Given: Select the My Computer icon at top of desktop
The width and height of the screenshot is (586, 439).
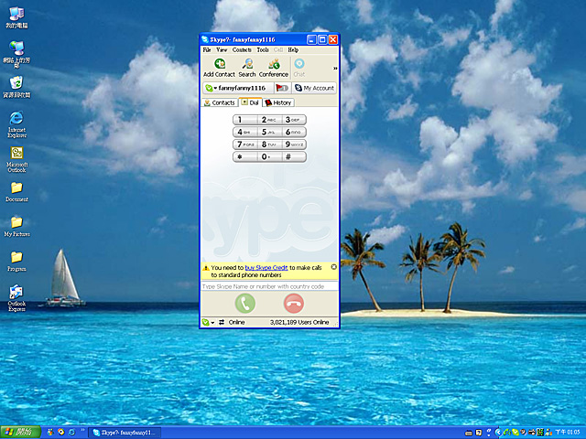Looking at the screenshot, I should pos(16,17).
